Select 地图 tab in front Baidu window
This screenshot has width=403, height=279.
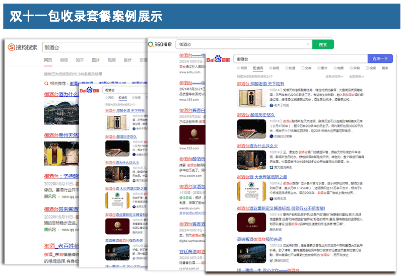339,68
